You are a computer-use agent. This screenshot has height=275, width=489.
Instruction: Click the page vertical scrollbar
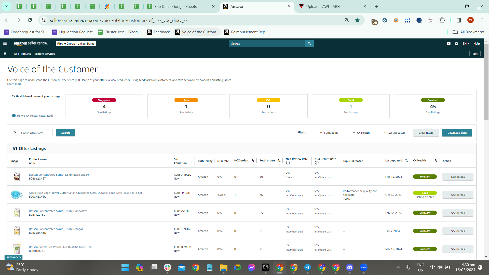pos(486,81)
